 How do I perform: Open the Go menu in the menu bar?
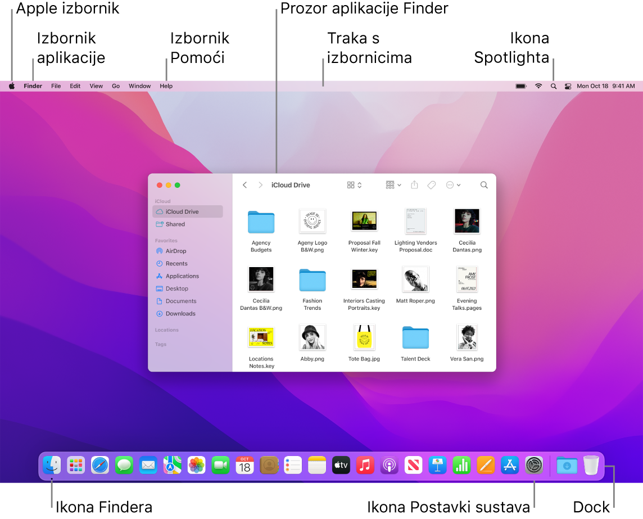click(x=115, y=86)
